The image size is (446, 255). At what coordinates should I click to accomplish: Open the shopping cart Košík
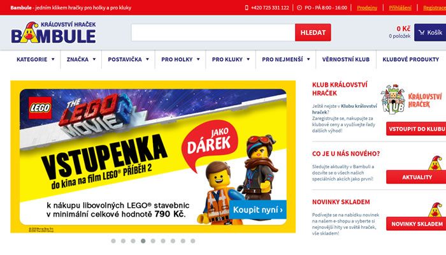(430, 33)
